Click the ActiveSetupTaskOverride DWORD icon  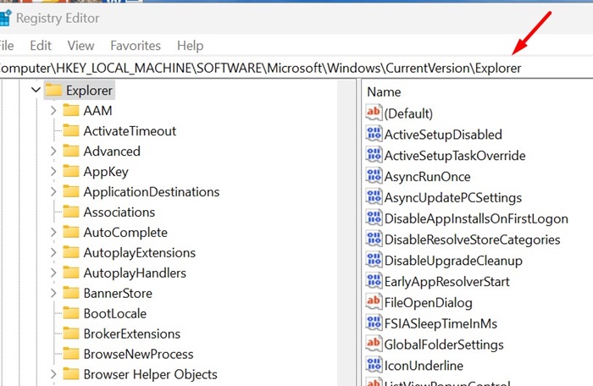click(x=374, y=155)
